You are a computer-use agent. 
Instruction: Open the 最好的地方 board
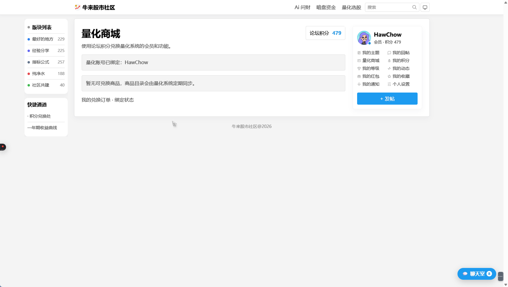(46, 39)
